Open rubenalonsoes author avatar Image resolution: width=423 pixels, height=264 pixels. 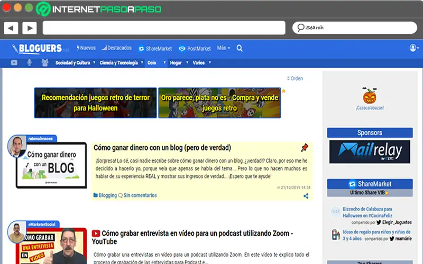pyautogui.click(x=17, y=146)
